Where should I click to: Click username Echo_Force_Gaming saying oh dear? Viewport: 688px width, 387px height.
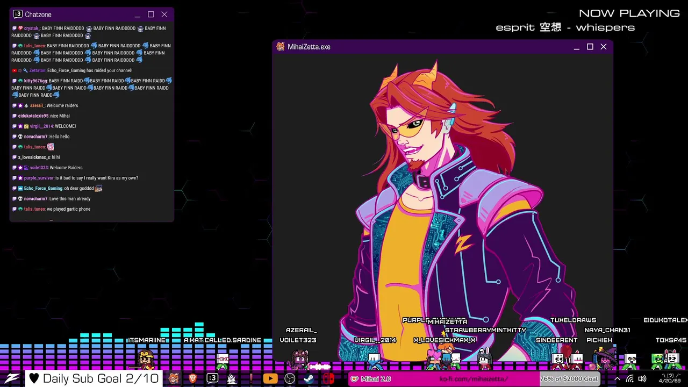pyautogui.click(x=43, y=188)
